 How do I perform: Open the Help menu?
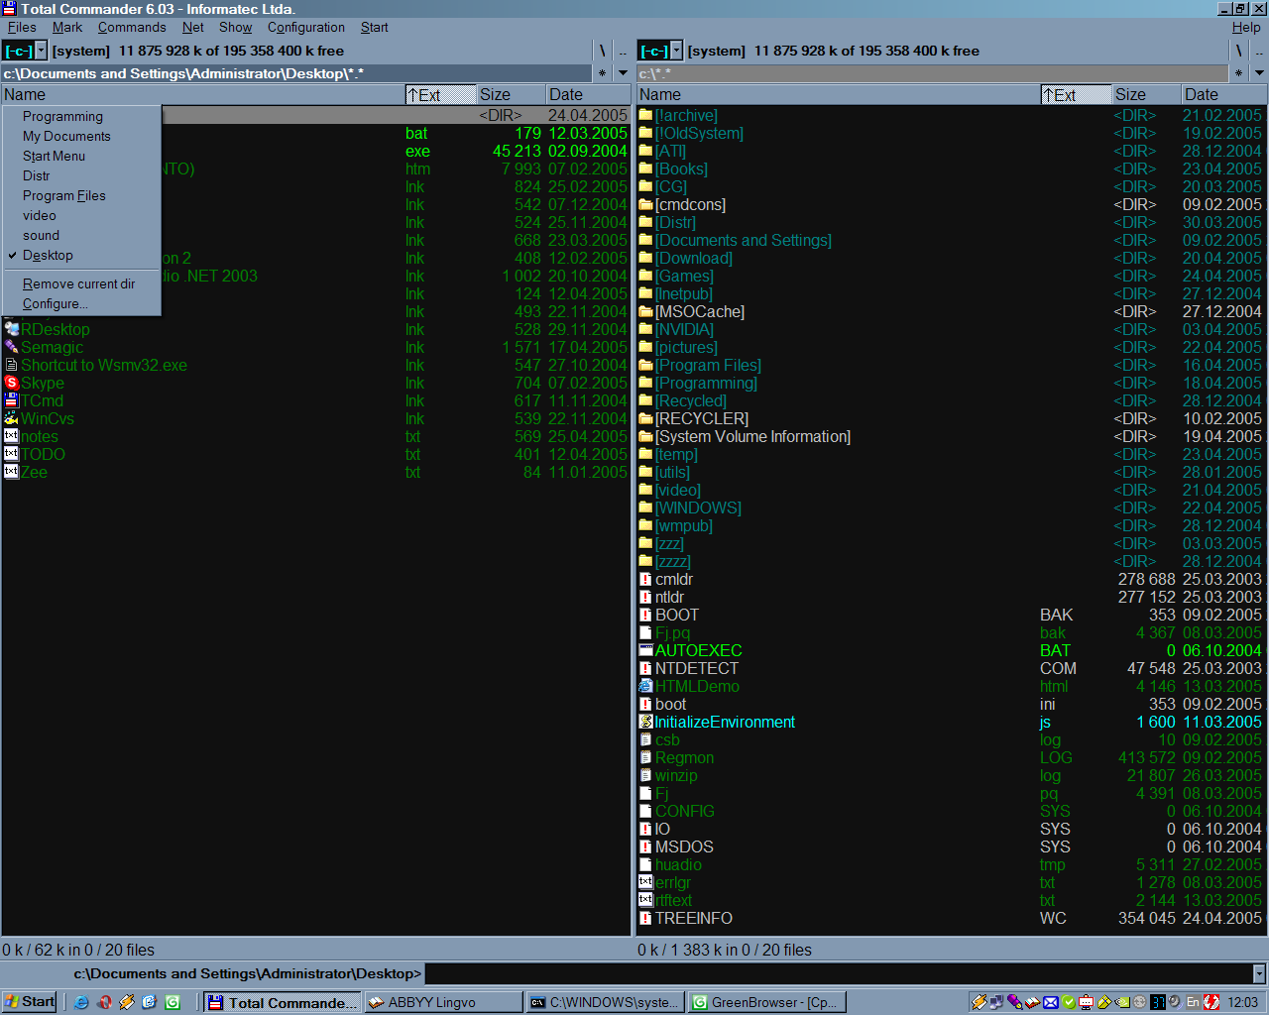(x=1246, y=28)
